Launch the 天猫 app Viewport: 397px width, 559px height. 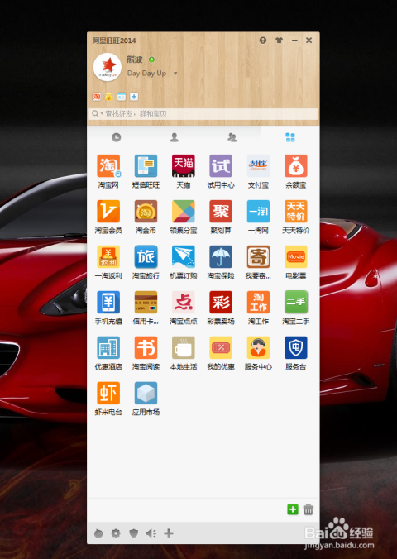[x=184, y=166]
